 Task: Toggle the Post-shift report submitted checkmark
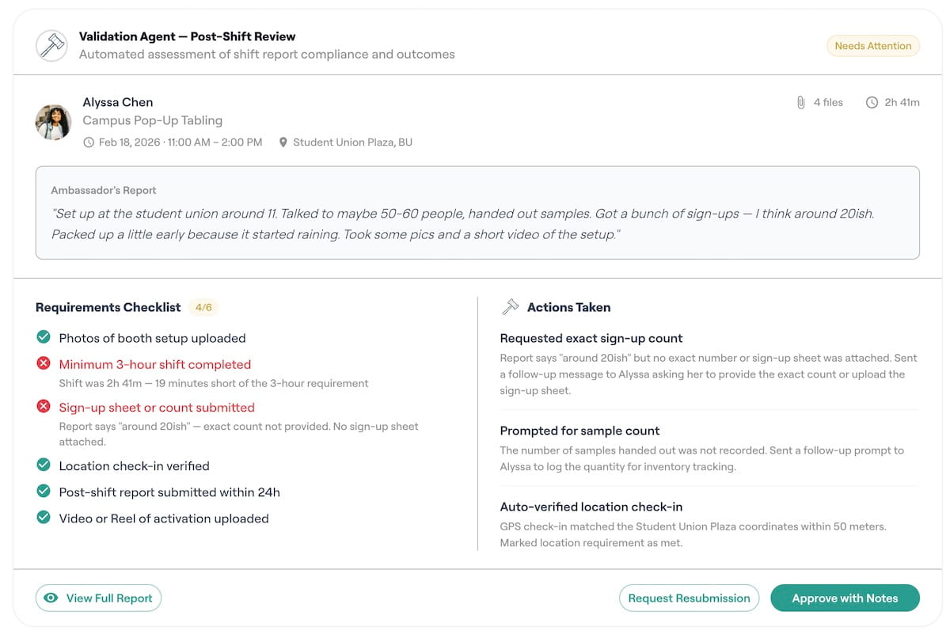(x=44, y=492)
